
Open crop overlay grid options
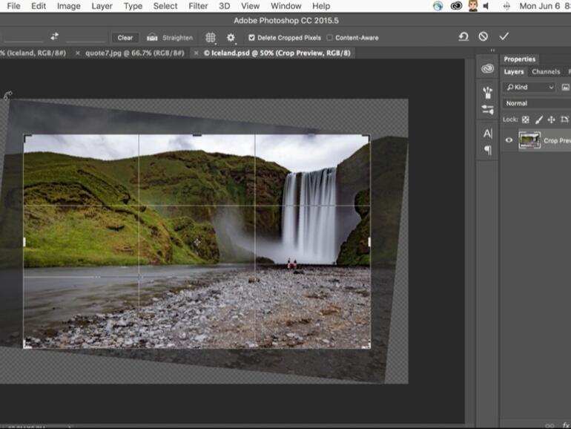click(211, 38)
